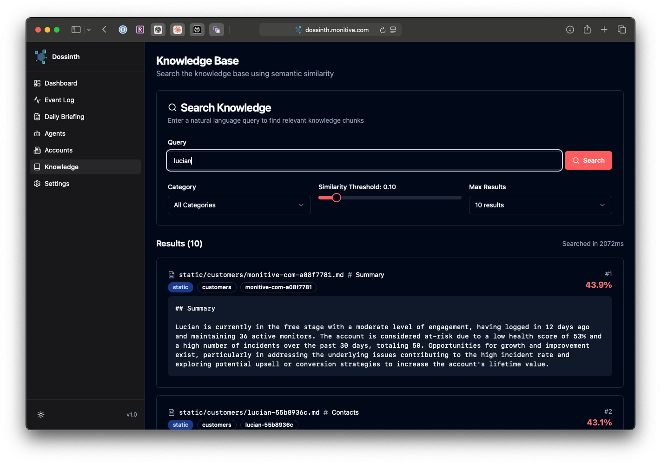This screenshot has width=661, height=464.
Task: Toggle the Safari sidebar panel
Action: tap(76, 30)
